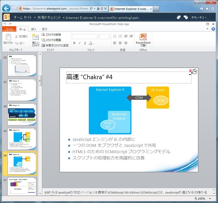
Task: Select slide 12 thumbnail
Action: (22, 65)
